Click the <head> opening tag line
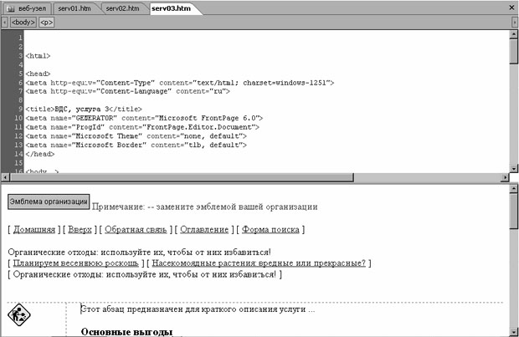 click(x=38, y=74)
